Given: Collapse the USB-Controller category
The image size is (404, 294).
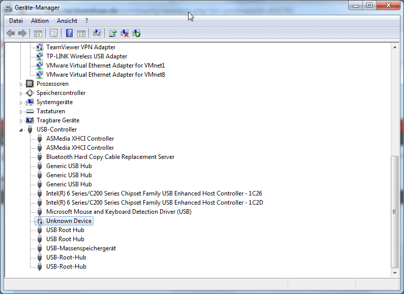Looking at the screenshot, I should pos(21,130).
